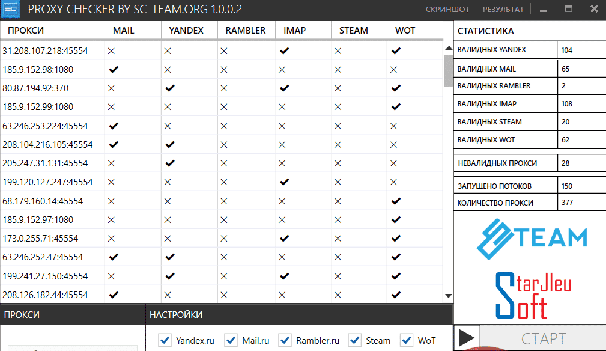Click the scrollbar up arrow of proxy list
This screenshot has width=606, height=351.
coord(448,48)
